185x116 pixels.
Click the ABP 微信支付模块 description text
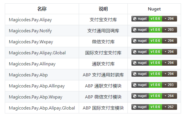click(x=103, y=97)
